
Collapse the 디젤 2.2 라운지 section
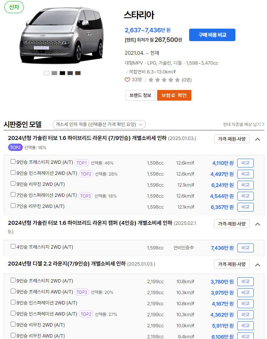pyautogui.click(x=257, y=265)
